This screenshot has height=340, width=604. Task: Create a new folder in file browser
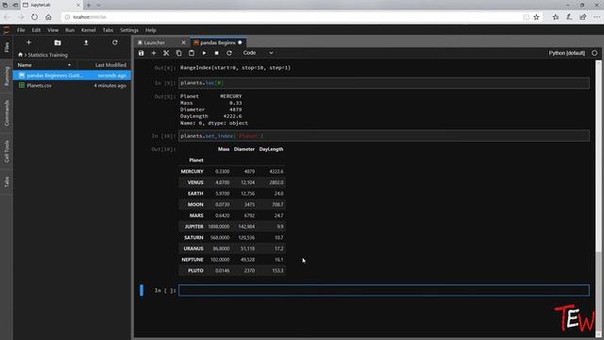coord(58,42)
